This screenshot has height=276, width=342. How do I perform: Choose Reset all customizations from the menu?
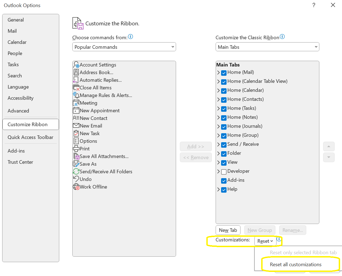coord(295,264)
